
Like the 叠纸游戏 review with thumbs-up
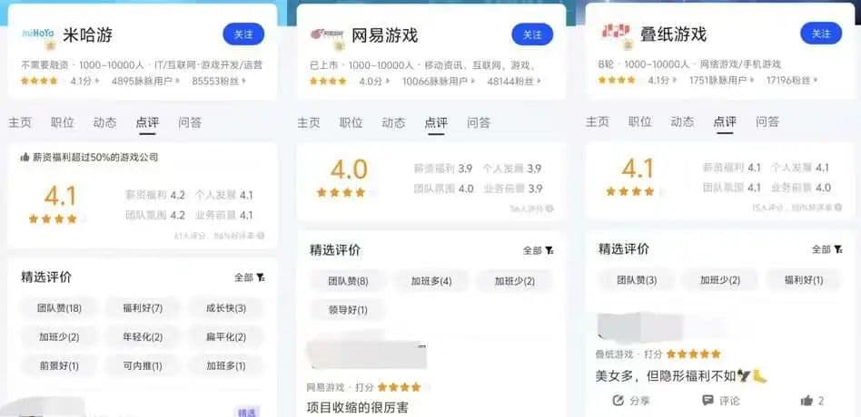tap(807, 401)
